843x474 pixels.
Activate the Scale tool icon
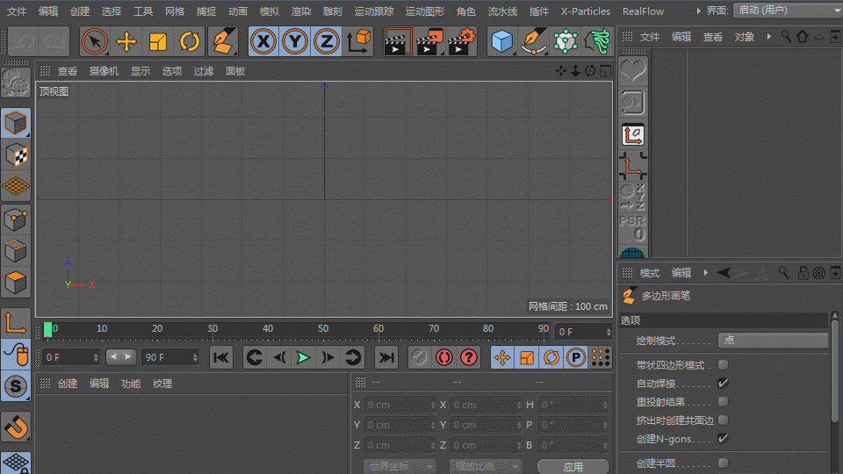point(158,41)
